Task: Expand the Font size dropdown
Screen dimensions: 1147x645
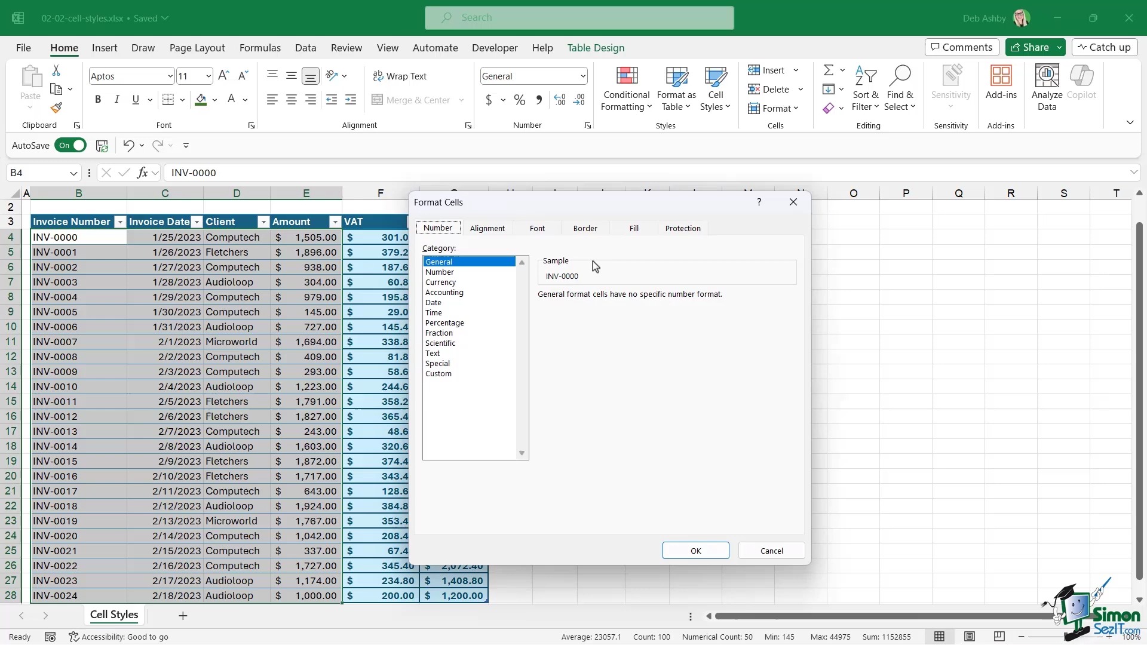Action: point(208,76)
